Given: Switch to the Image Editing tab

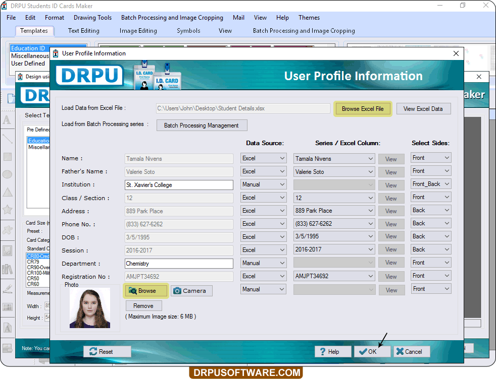Looking at the screenshot, I should [138, 31].
